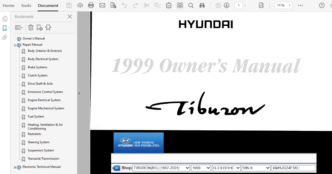Viewport: 332px width, 174px height.
Task: Open the Brake Systems bookmark
Action: coord(37,67)
